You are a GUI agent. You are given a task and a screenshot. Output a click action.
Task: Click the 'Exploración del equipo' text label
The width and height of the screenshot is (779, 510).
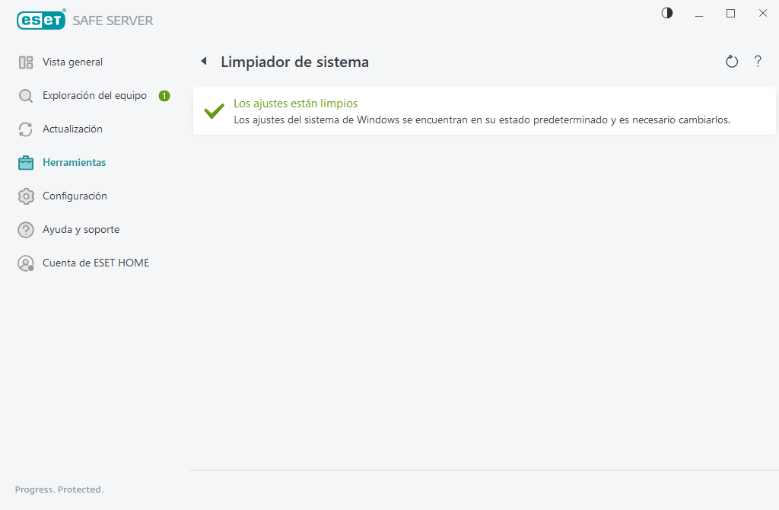94,95
